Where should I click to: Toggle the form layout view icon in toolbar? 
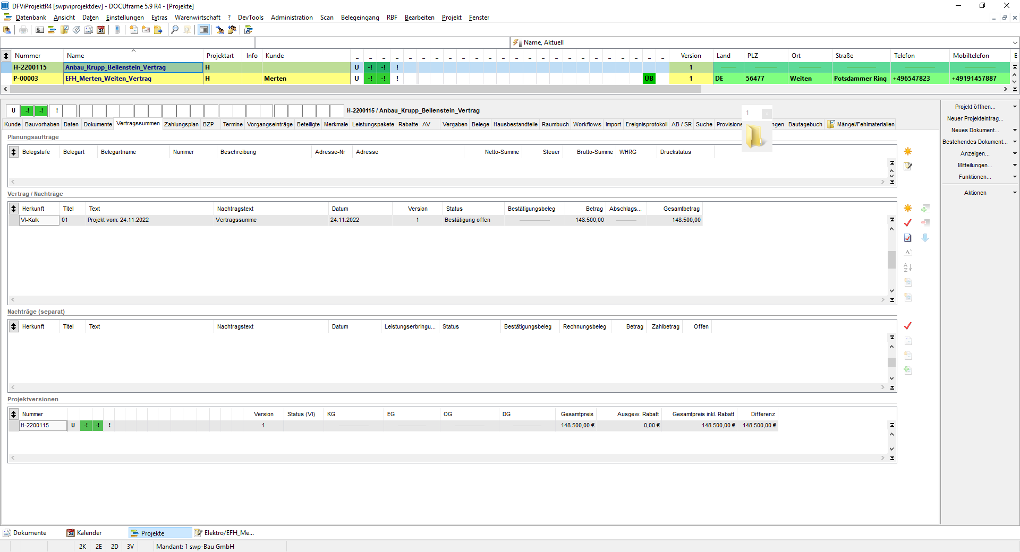pyautogui.click(x=203, y=30)
